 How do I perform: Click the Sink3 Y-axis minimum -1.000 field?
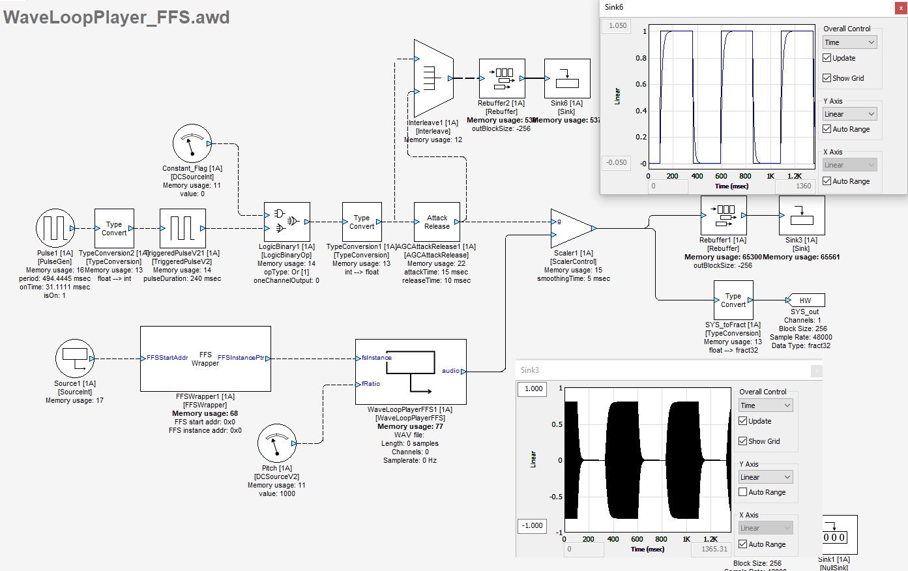click(x=533, y=525)
